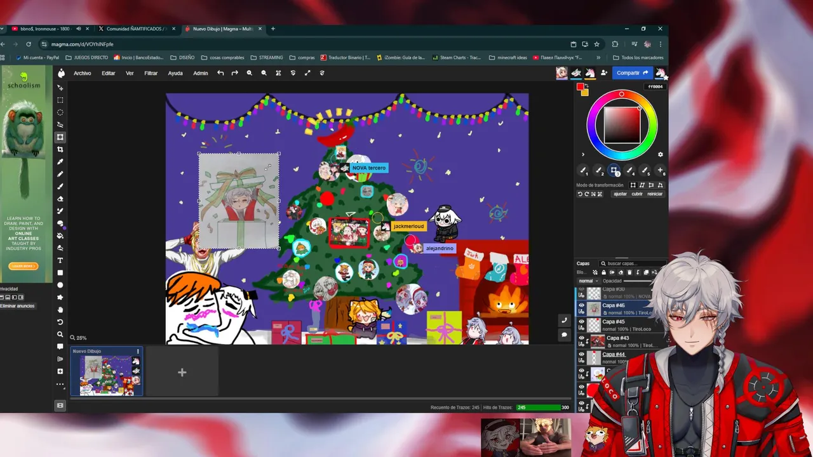813x457 pixels.
Task: Switch to Comunidad ÑAMTIFICADOS browser tab
Action: pyautogui.click(x=135, y=29)
